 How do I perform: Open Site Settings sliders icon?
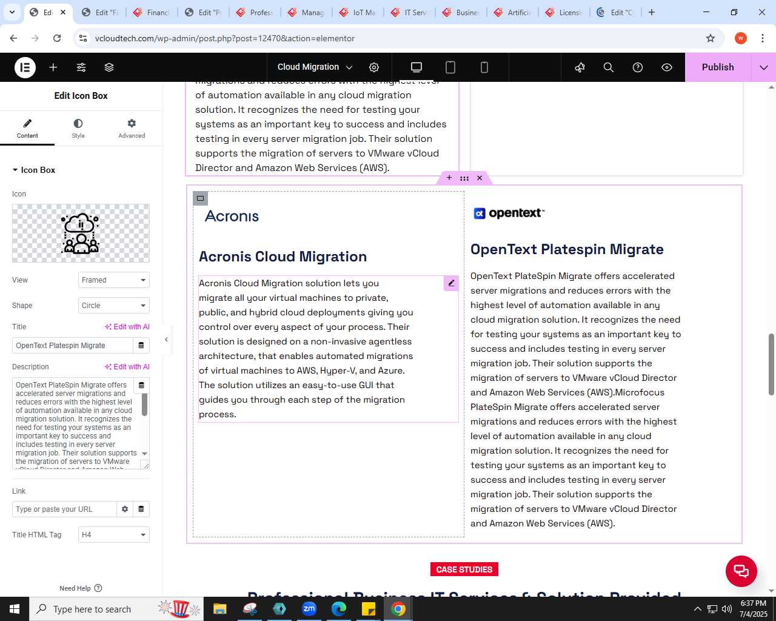81,67
